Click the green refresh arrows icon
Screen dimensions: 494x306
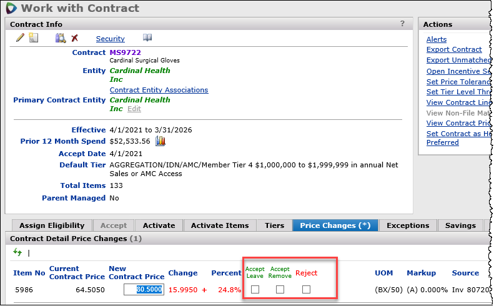click(17, 252)
